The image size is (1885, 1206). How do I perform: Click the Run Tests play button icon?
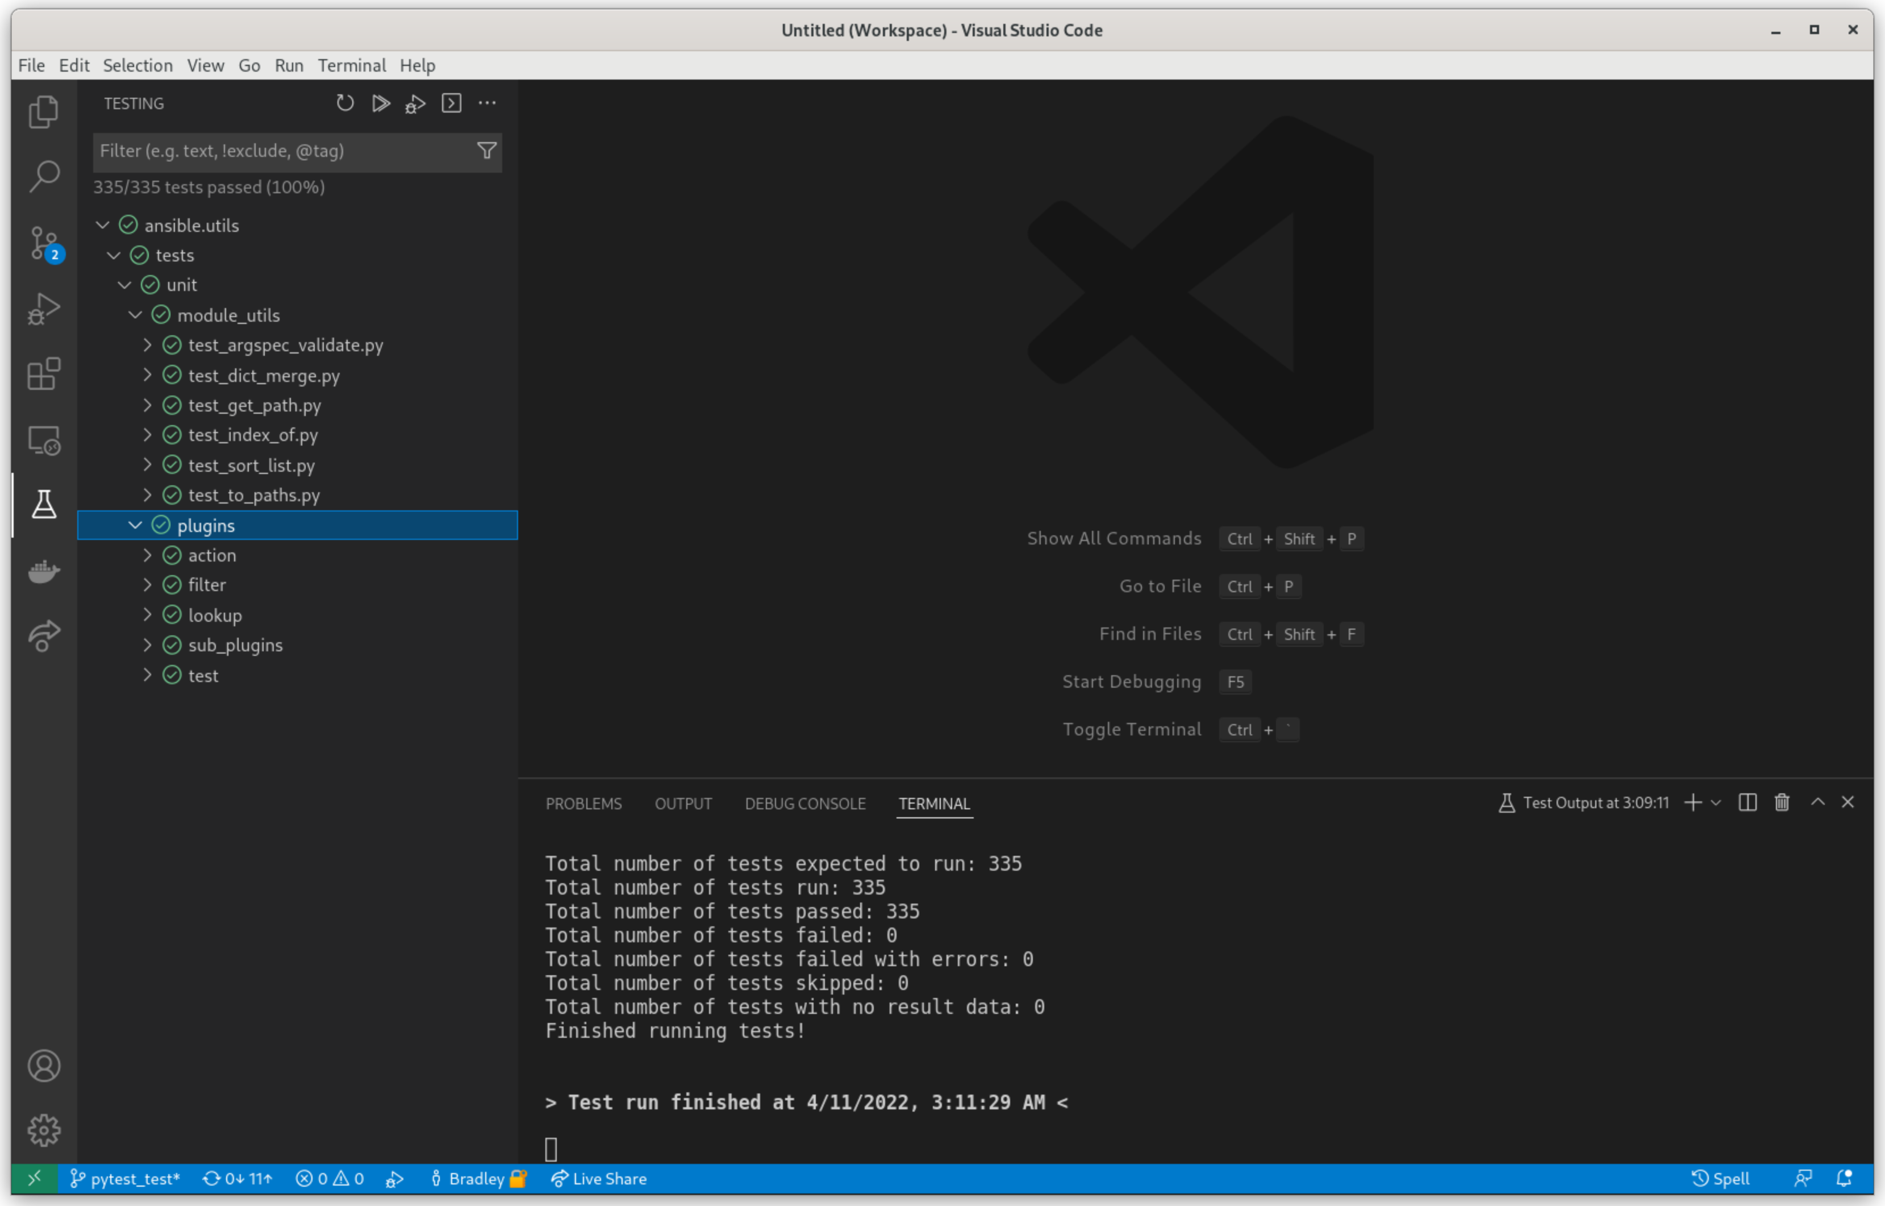click(379, 102)
